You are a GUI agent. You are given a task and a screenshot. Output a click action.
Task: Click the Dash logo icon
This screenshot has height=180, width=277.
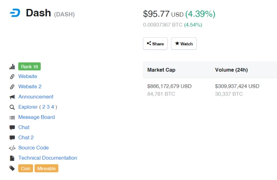coord(15,13)
